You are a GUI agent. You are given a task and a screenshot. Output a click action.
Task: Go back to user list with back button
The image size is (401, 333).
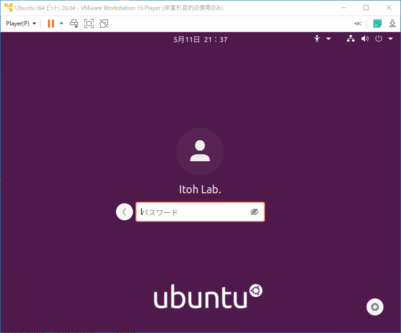124,212
